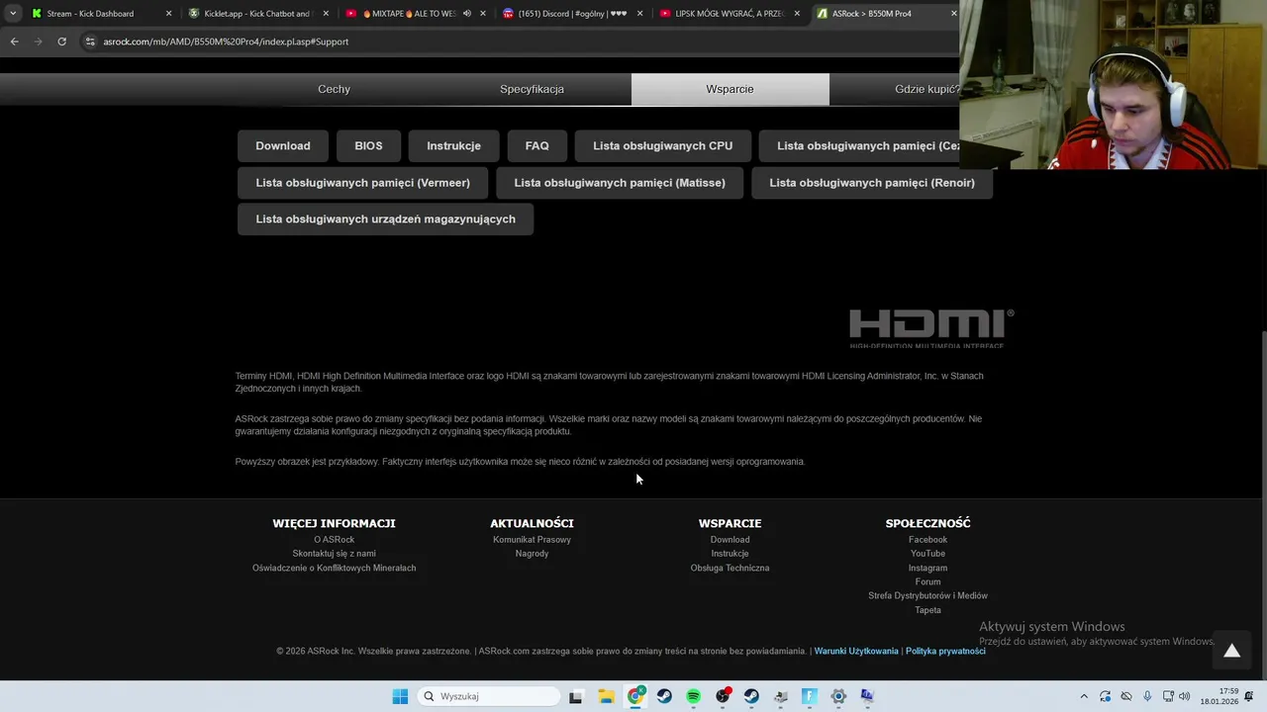
Task: Open Skontaktuj się z nami link
Action: click(x=334, y=554)
